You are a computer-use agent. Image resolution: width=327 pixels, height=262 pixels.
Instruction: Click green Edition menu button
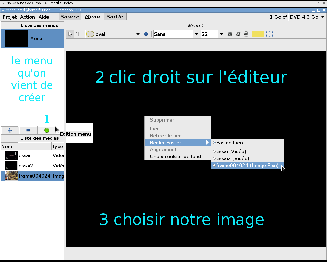[x=46, y=130]
